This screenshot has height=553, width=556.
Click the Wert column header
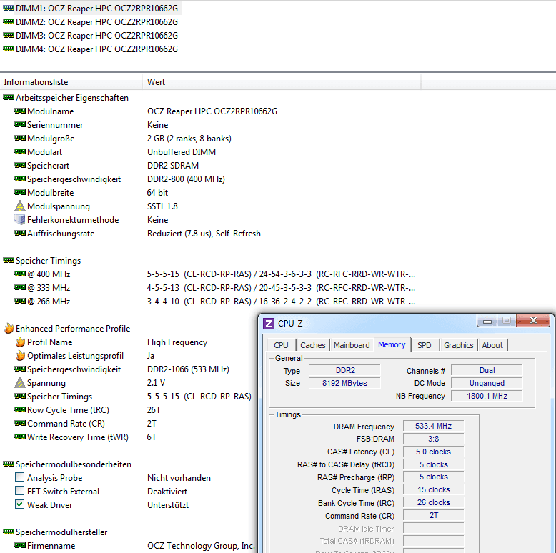coord(282,82)
